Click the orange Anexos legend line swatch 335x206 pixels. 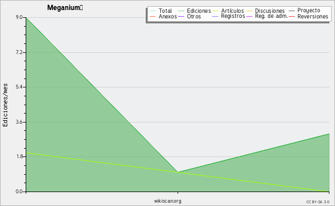pyautogui.click(x=153, y=16)
